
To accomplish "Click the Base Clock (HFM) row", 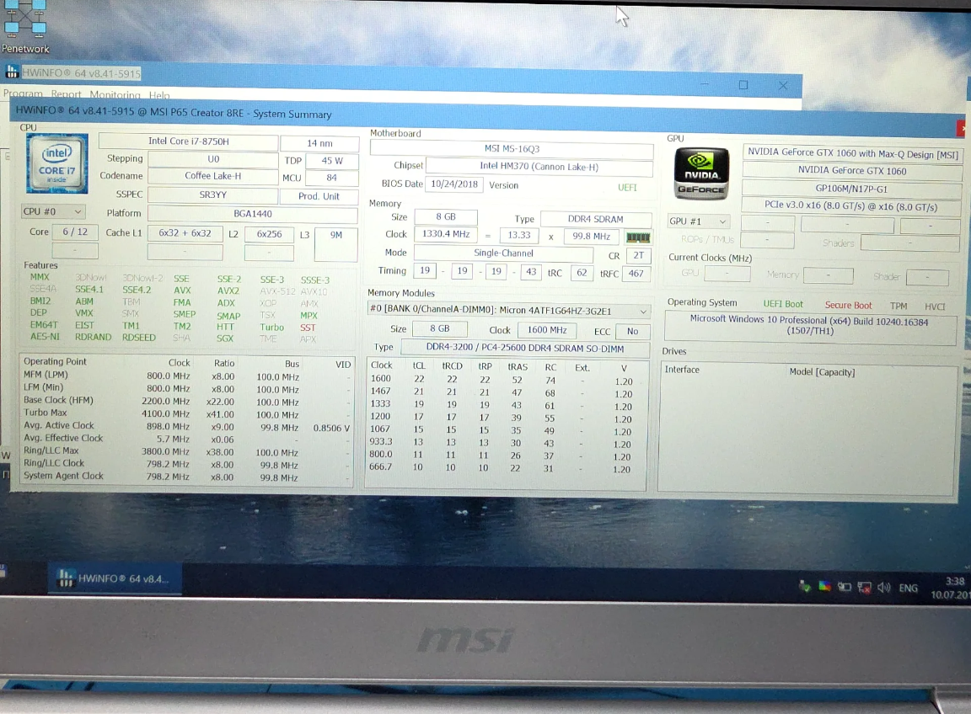I will pyautogui.click(x=187, y=401).
